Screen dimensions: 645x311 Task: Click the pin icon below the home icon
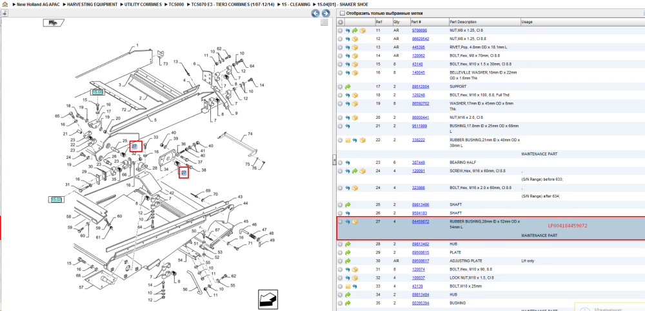click(x=5, y=13)
